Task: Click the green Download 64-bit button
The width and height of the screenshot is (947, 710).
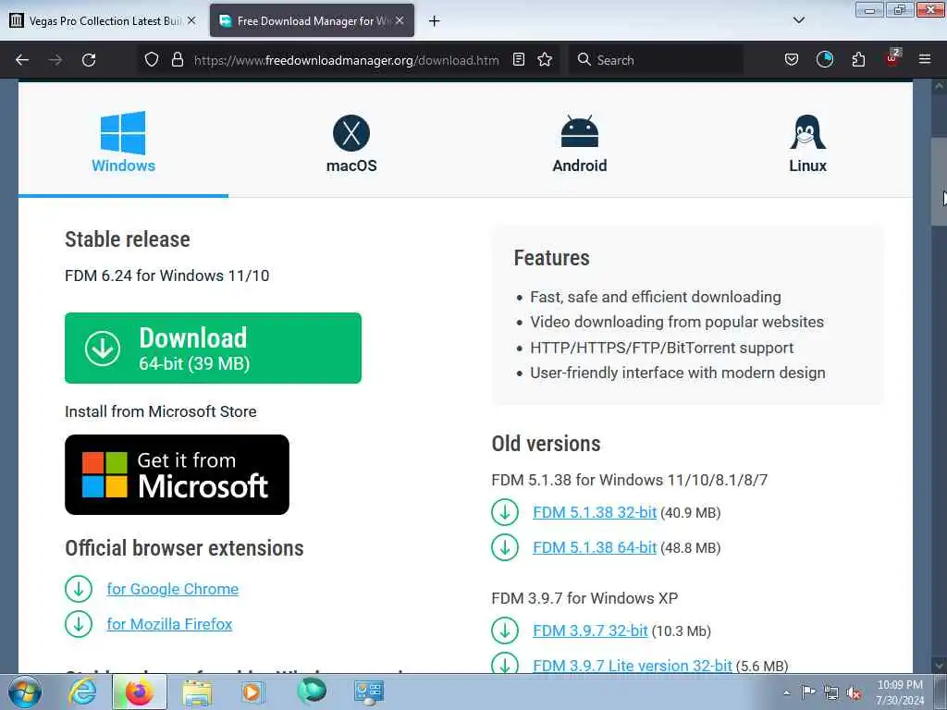Action: coord(214,348)
